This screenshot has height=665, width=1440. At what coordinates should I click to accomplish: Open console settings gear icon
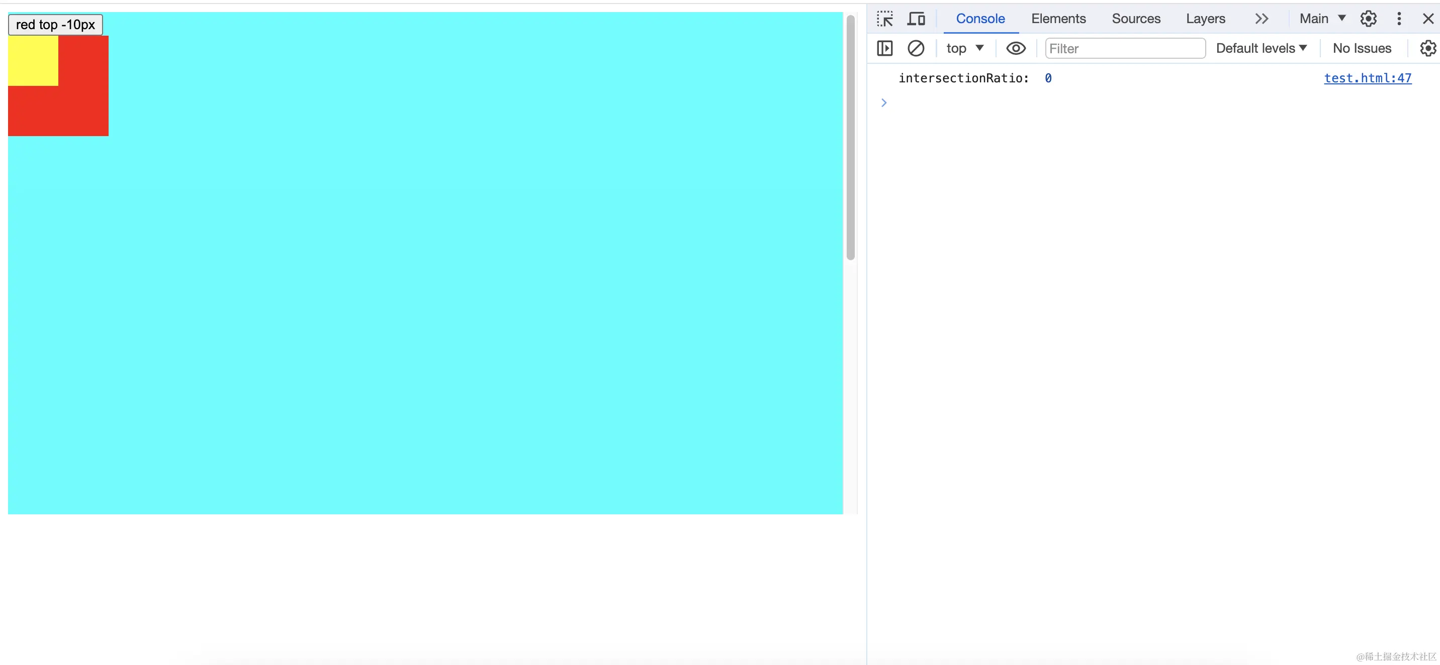pos(1427,49)
